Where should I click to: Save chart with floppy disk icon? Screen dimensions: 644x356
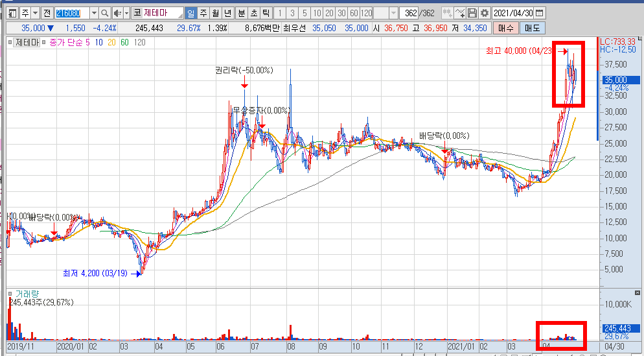point(472,13)
